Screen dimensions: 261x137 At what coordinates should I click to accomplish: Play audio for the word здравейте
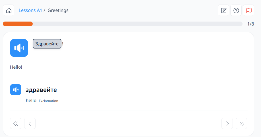(16, 90)
